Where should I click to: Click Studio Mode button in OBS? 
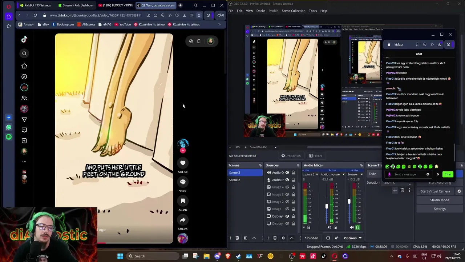coord(440,200)
